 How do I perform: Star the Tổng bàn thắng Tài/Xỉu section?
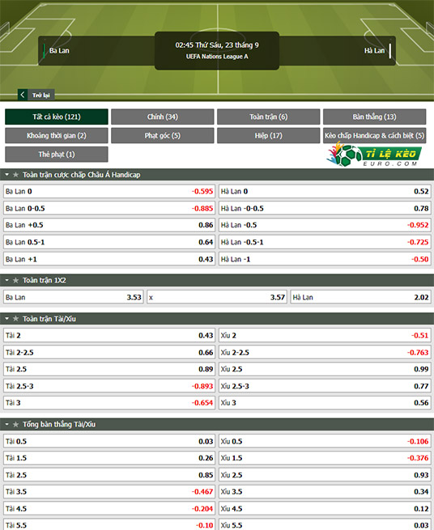point(15,424)
